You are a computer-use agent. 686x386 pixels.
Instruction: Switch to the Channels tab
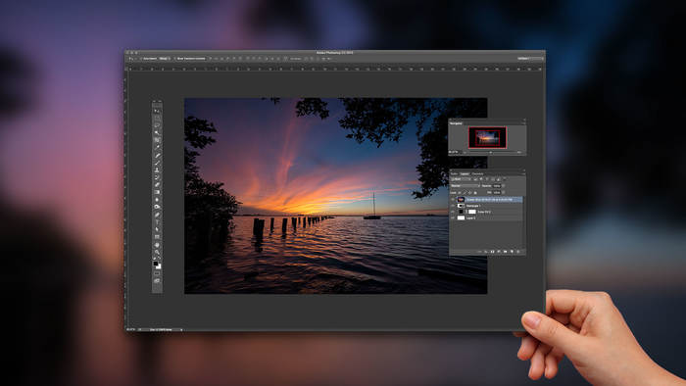[477, 174]
